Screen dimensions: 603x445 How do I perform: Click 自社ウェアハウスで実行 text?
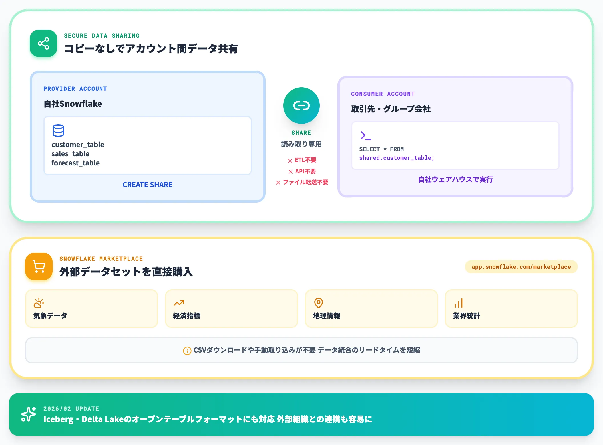point(455,179)
